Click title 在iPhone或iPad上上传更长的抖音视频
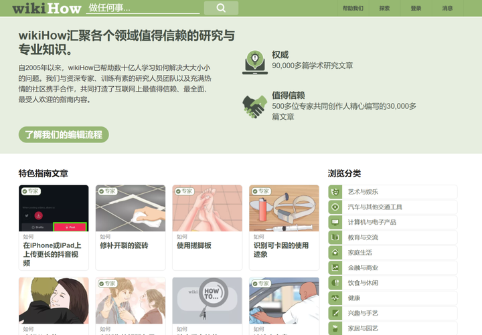Screen dimensions: 482x335 tap(52, 254)
